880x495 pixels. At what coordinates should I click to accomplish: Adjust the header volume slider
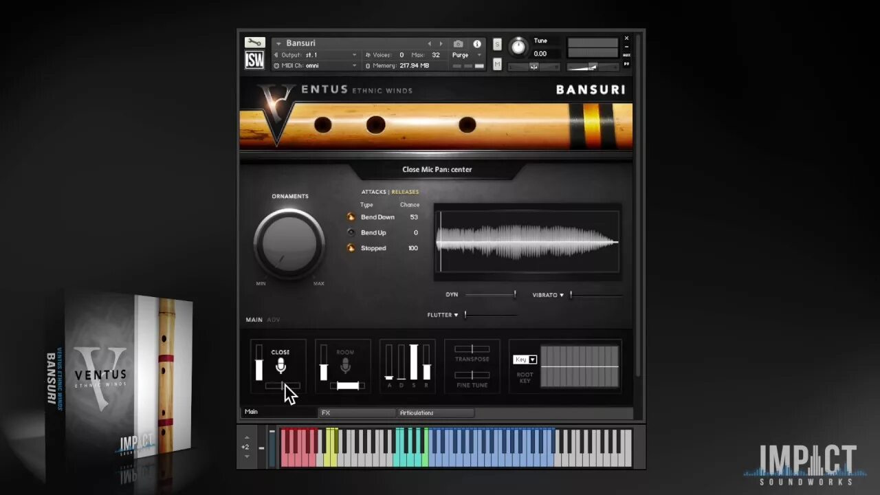tap(592, 67)
